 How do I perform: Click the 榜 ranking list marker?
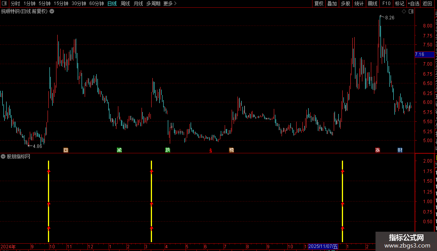click(231, 150)
